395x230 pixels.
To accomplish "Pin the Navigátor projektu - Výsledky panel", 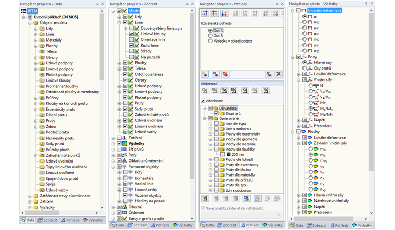I will 366,4.
